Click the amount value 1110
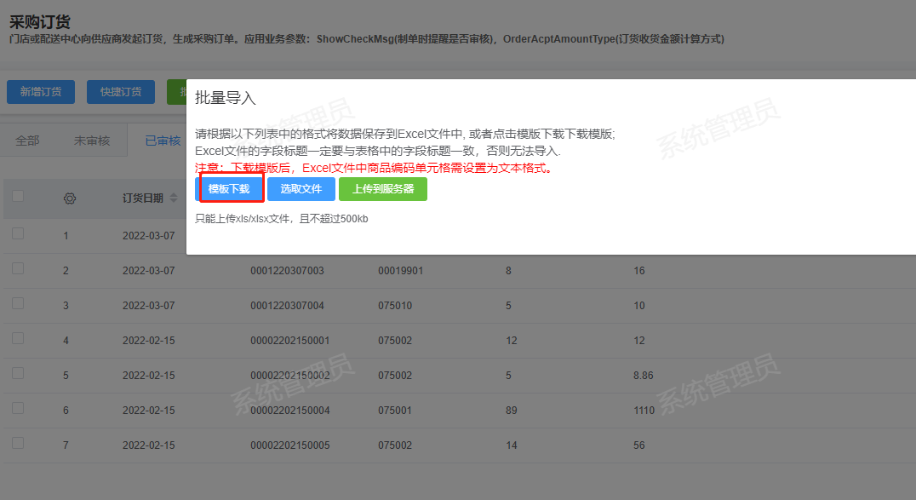This screenshot has height=500, width=916. click(644, 411)
